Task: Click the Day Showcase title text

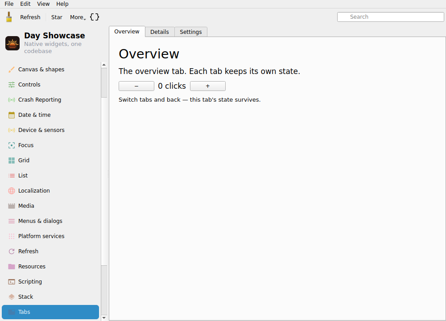Action: [54, 36]
